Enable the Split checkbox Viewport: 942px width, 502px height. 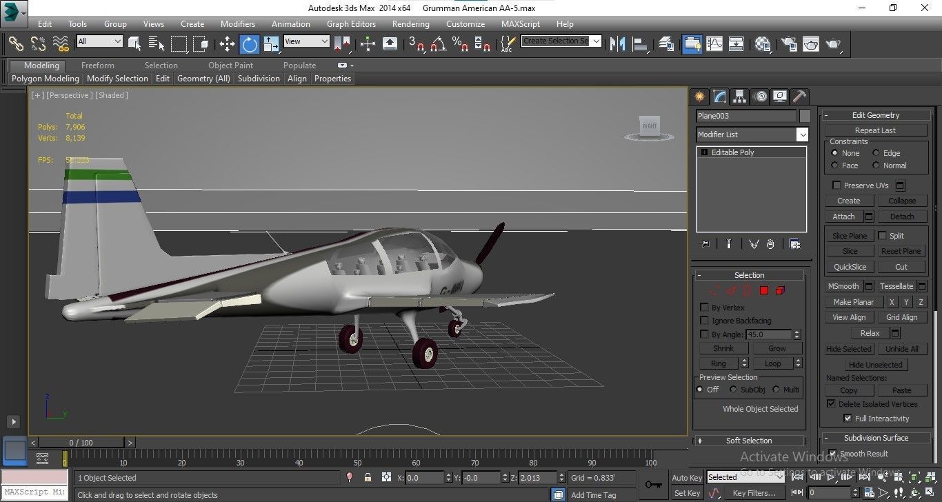click(x=882, y=236)
